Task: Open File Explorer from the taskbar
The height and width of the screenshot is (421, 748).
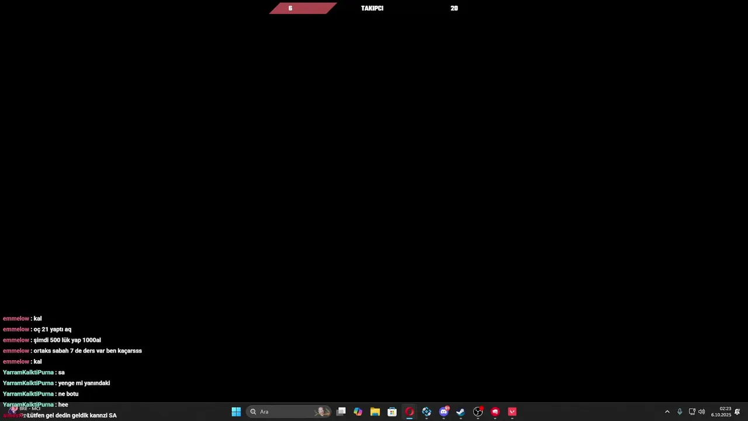Action: click(375, 412)
